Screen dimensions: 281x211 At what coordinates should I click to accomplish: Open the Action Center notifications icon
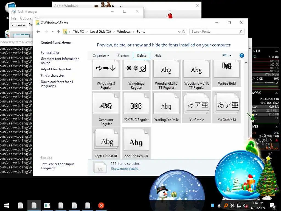coord(272,206)
